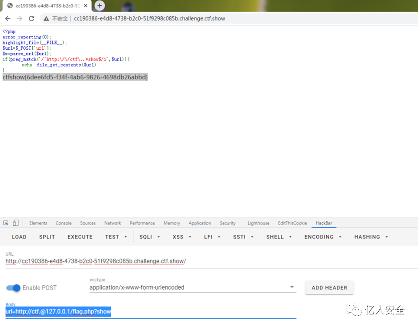Expand the SHELL dropdown menu
The width and height of the screenshot is (418, 328).
tap(278, 237)
